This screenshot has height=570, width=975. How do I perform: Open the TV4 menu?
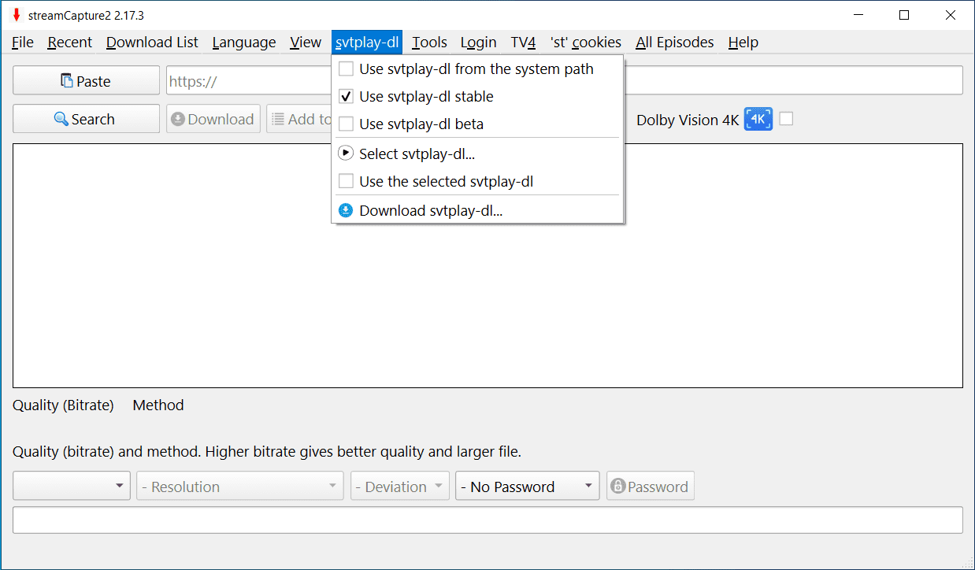523,43
